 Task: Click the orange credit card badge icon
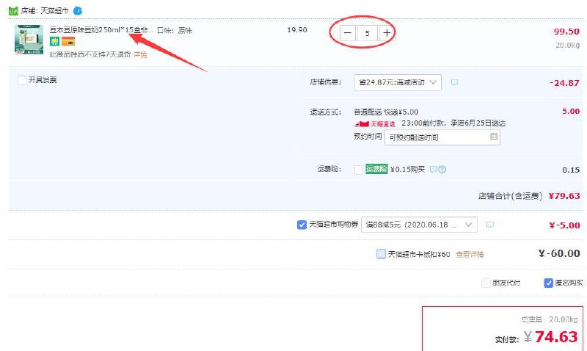tap(68, 41)
